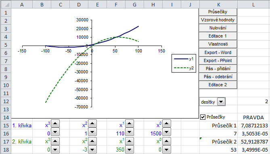Viewport: 270px width, 154px height.
Task: Click the 150 horizontal axis label
Action: (161, 51)
